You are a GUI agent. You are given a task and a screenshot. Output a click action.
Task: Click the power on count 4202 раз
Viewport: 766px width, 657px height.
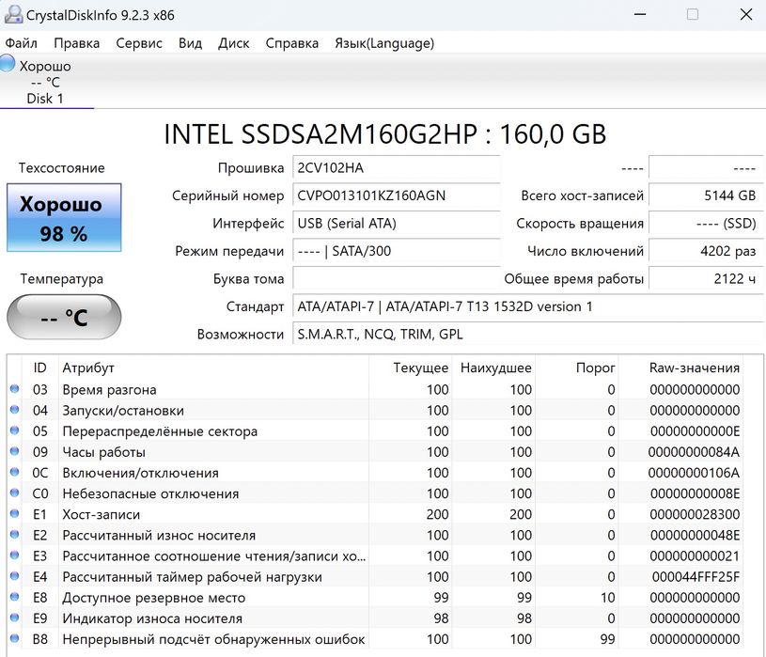706,251
